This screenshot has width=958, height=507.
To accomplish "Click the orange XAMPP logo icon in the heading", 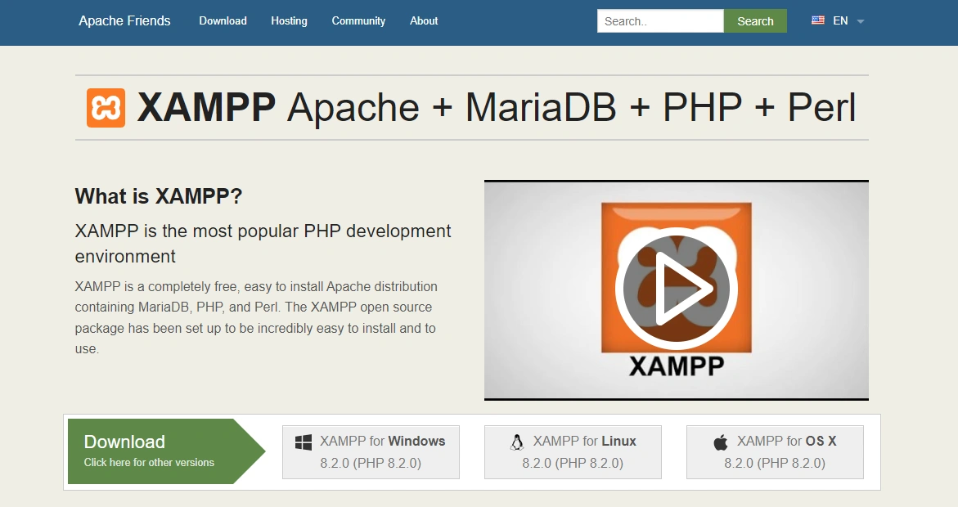I will point(106,108).
